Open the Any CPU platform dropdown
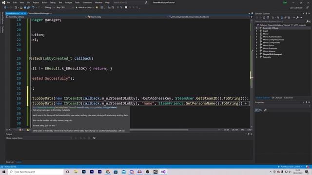312x175 pixels. [65, 8]
